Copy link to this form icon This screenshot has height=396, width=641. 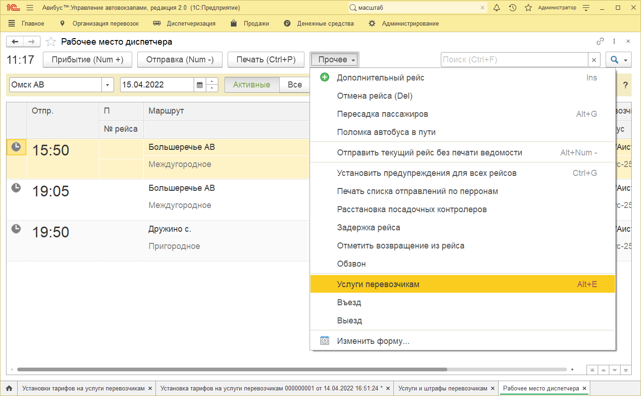click(x=601, y=41)
